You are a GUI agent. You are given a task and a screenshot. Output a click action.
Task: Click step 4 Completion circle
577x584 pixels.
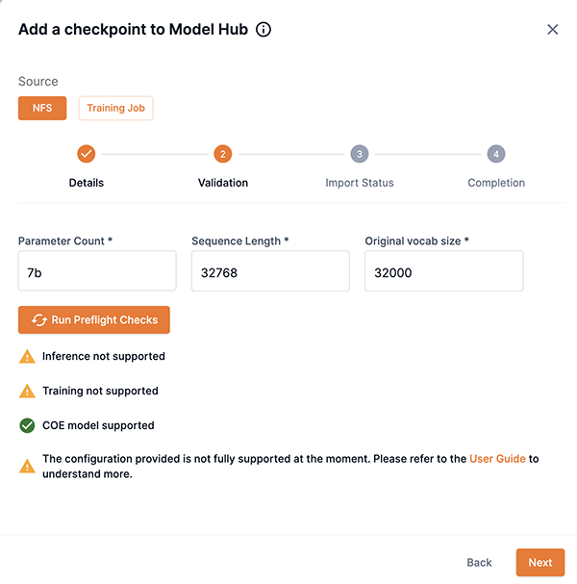(495, 154)
